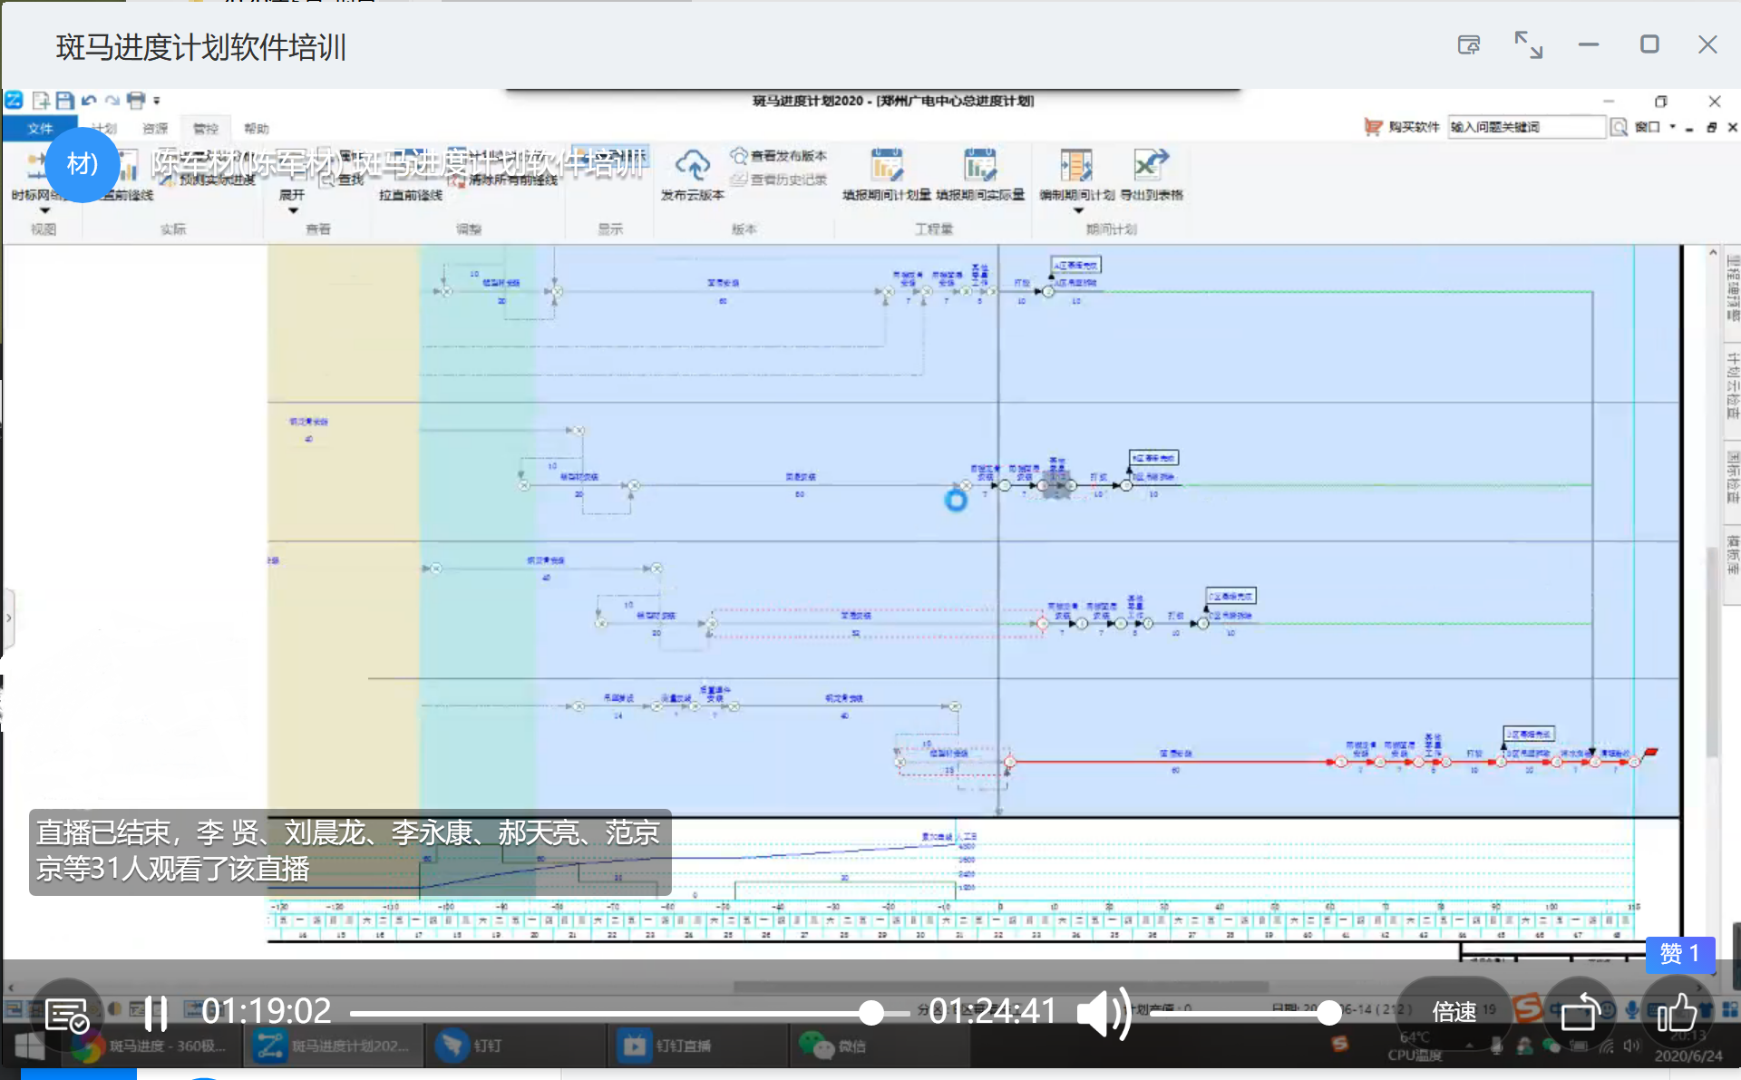Viewport: 1741px width, 1080px height.
Task: Open the 窗口 menu
Action: pyautogui.click(x=1648, y=127)
